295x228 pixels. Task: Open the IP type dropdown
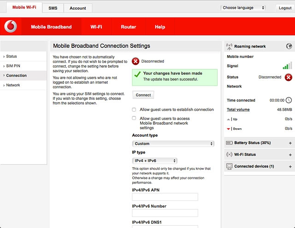pyautogui.click(x=154, y=161)
